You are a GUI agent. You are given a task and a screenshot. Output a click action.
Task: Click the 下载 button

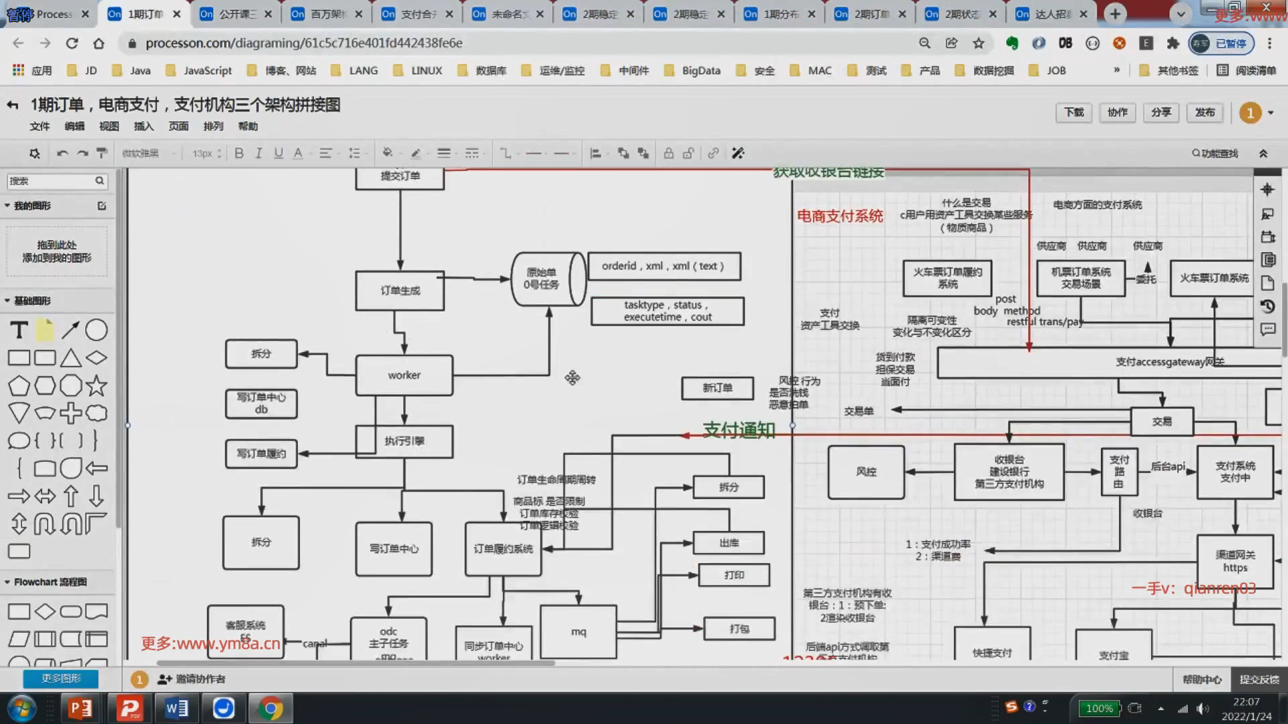coord(1073,112)
